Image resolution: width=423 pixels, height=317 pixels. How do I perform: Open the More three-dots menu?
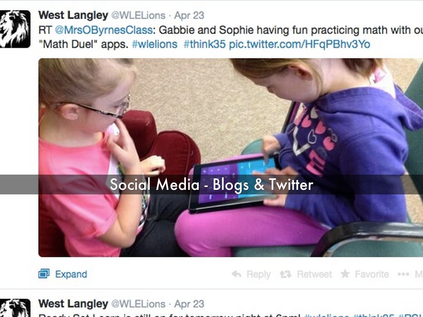(403, 274)
